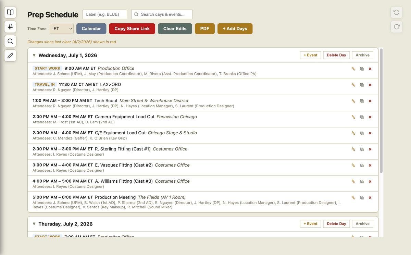Duplicate the Production Meeting event
Viewport: 411px width, 255px height.
coord(362,198)
